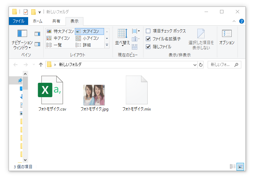Refresh the folder view

tap(201, 65)
